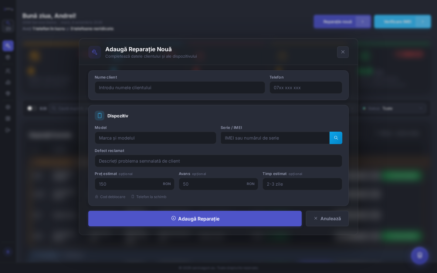The width and height of the screenshot is (437, 273).
Task: Click the Adaugă Reparație button
Action: point(195,219)
